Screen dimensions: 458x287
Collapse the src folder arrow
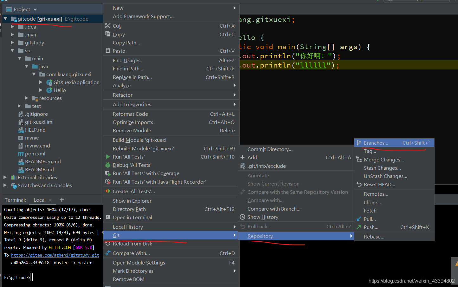click(12, 50)
